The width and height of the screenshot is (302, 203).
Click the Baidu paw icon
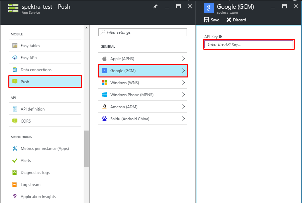click(x=104, y=119)
